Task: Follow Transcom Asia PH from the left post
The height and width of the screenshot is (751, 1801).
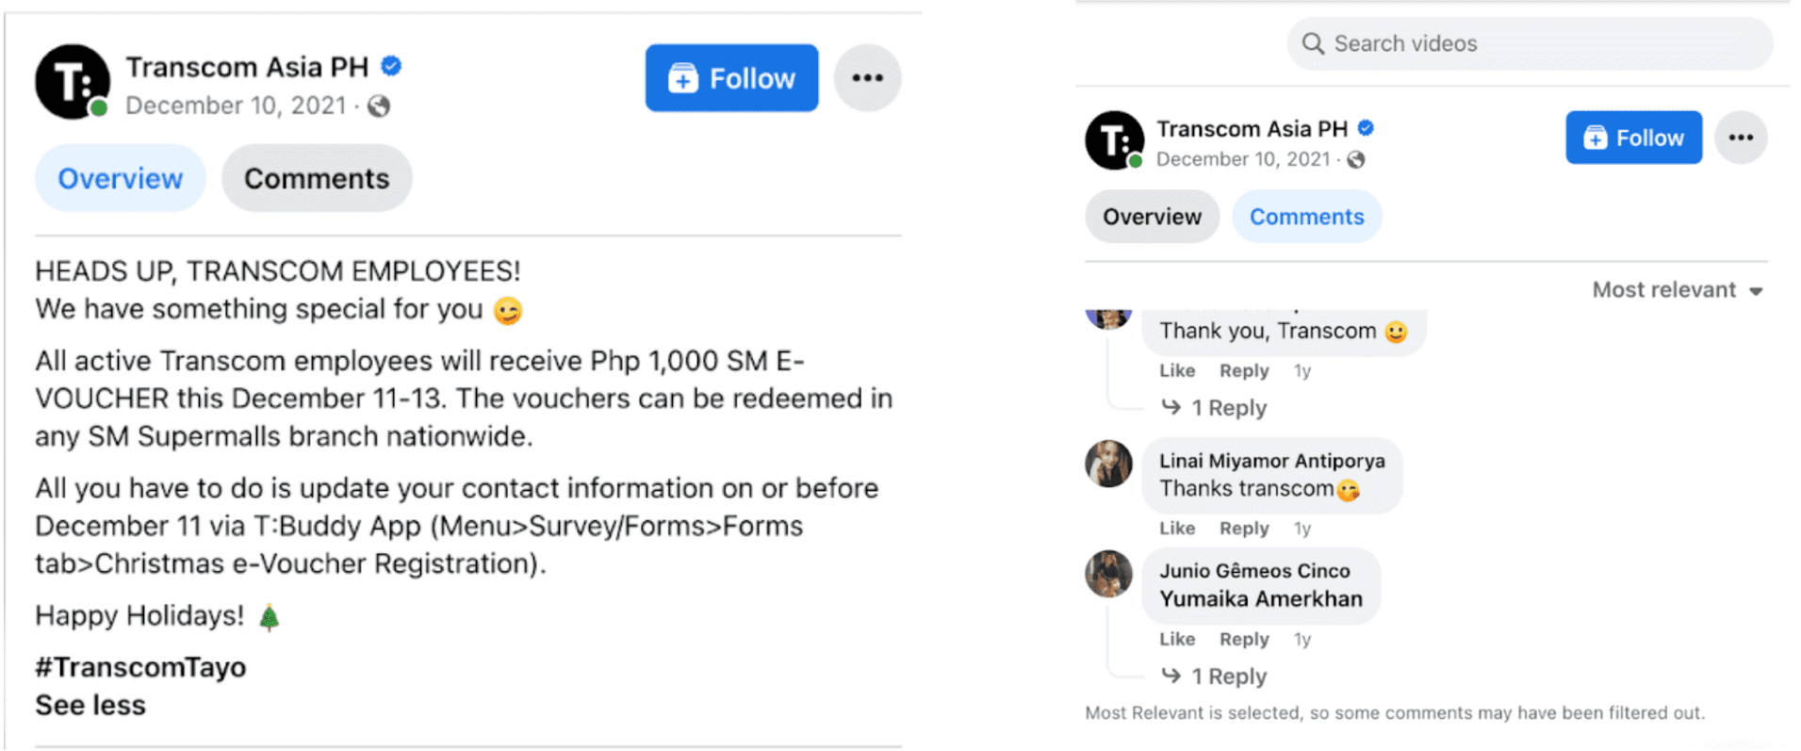Action: pos(731,78)
